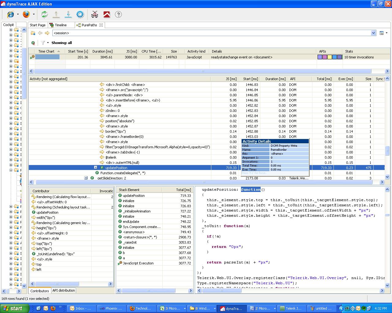Viewport: 392px width, 313px height.
Task: Open the filter dropdown arrow
Action: coord(48,43)
